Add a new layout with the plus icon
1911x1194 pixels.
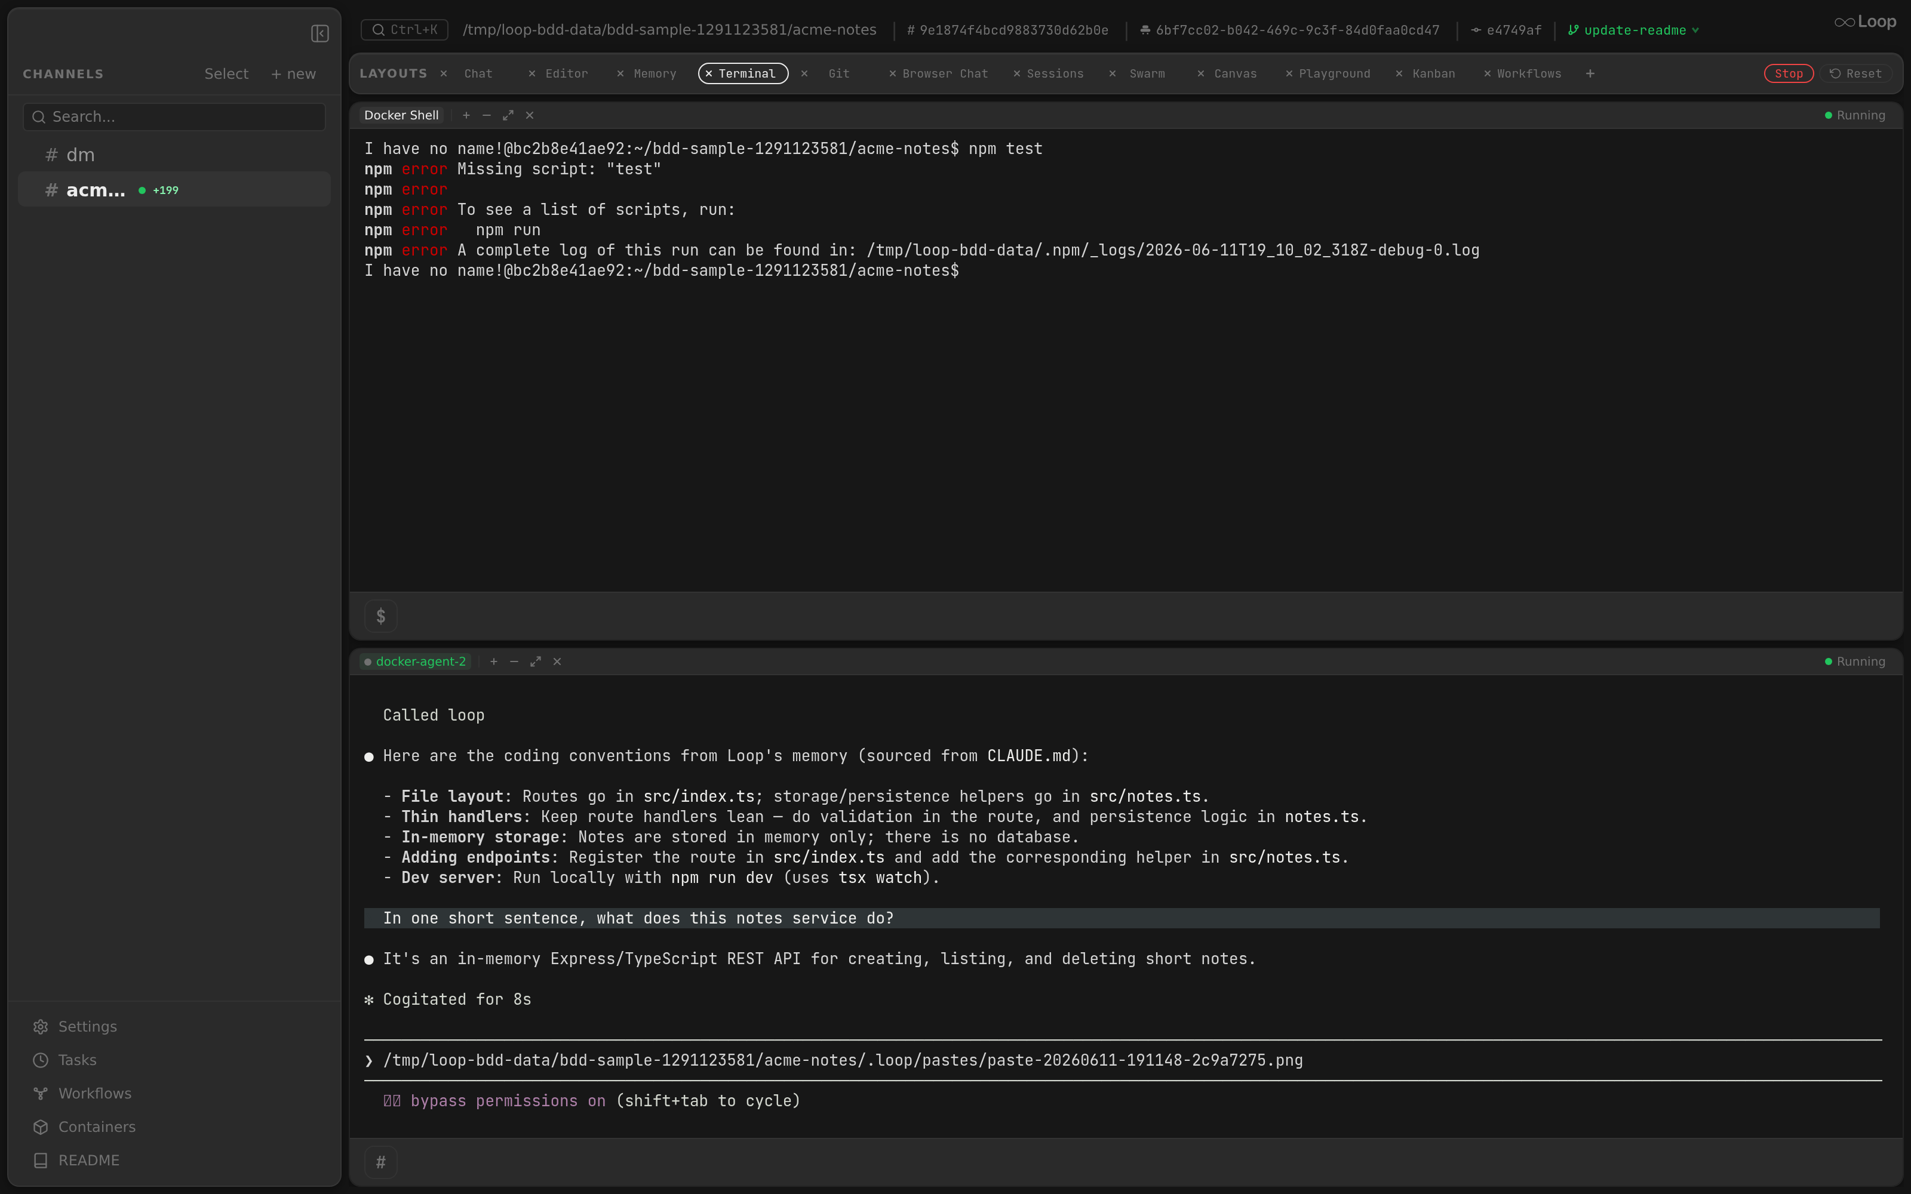[x=1590, y=73]
